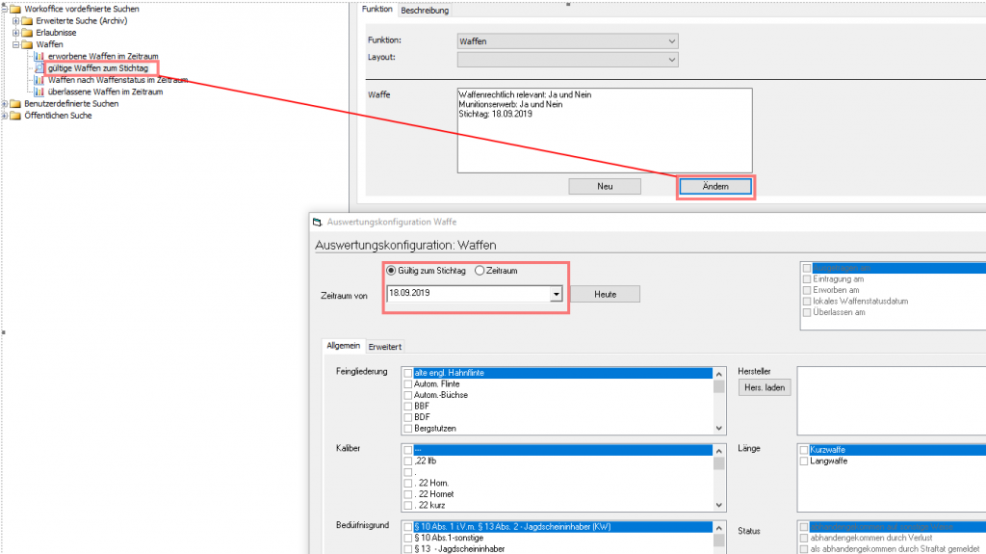Click the Benutzerdefinierte Suchen folder icon
Image resolution: width=986 pixels, height=554 pixels.
point(14,104)
